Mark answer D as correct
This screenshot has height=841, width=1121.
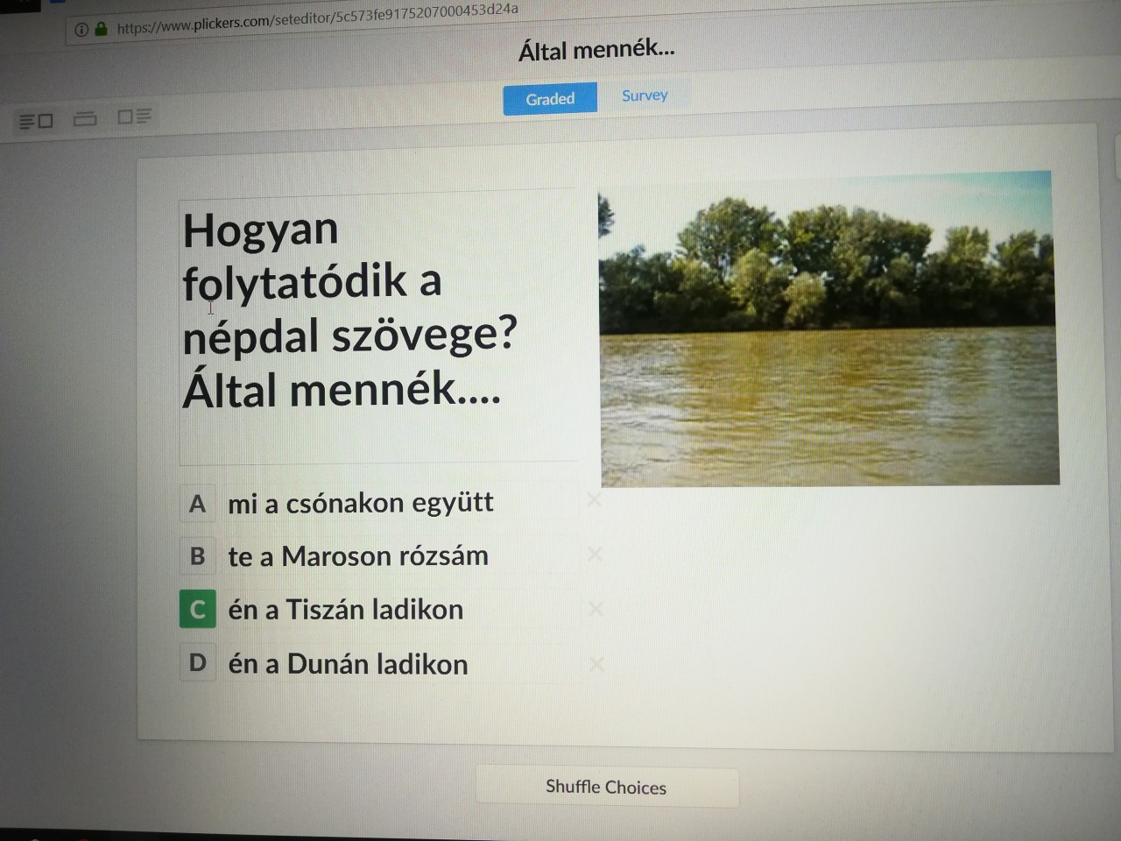point(198,663)
